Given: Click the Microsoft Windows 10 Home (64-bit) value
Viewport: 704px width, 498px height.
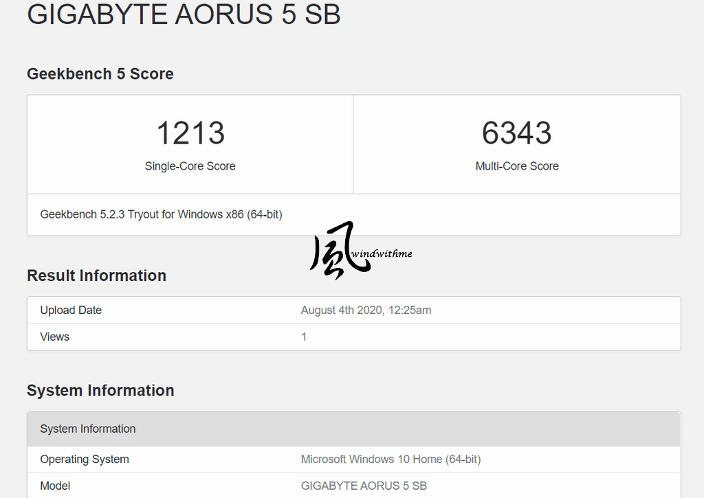Looking at the screenshot, I should 390,460.
